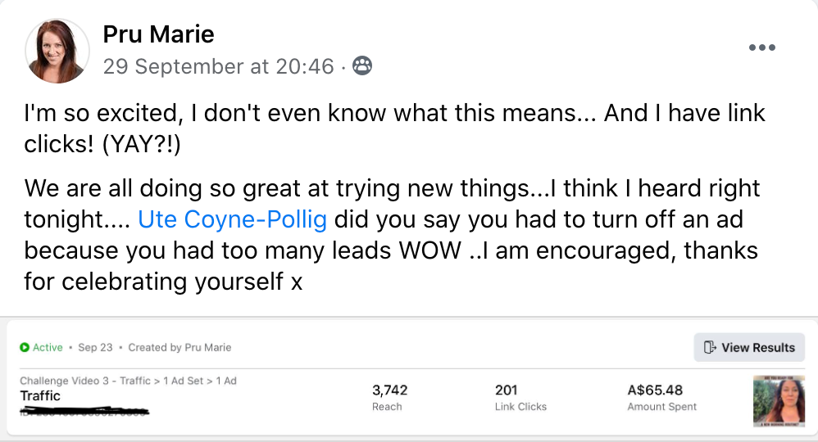
Task: Click the icon inside View Results button
Action: 710,348
